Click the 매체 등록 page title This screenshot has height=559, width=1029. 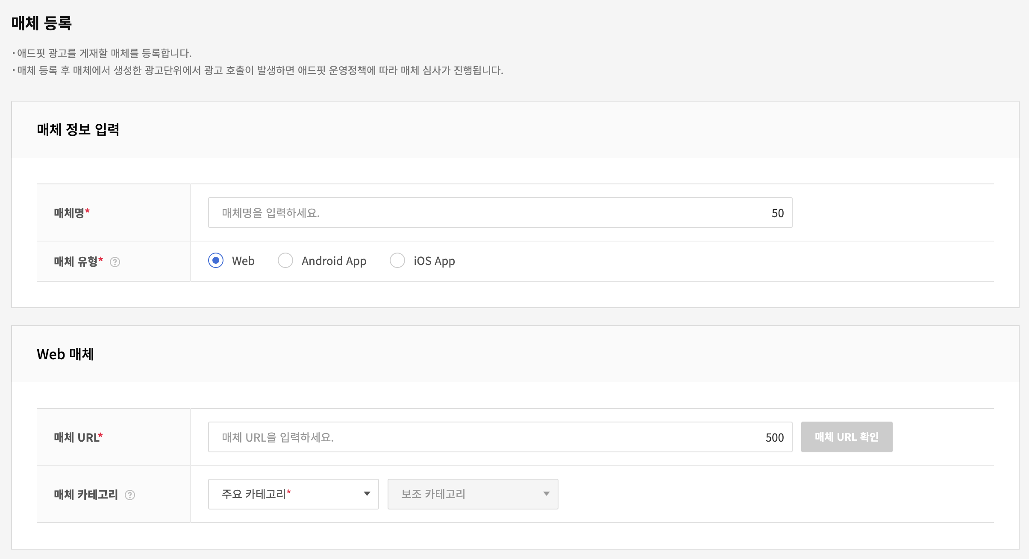click(x=41, y=23)
